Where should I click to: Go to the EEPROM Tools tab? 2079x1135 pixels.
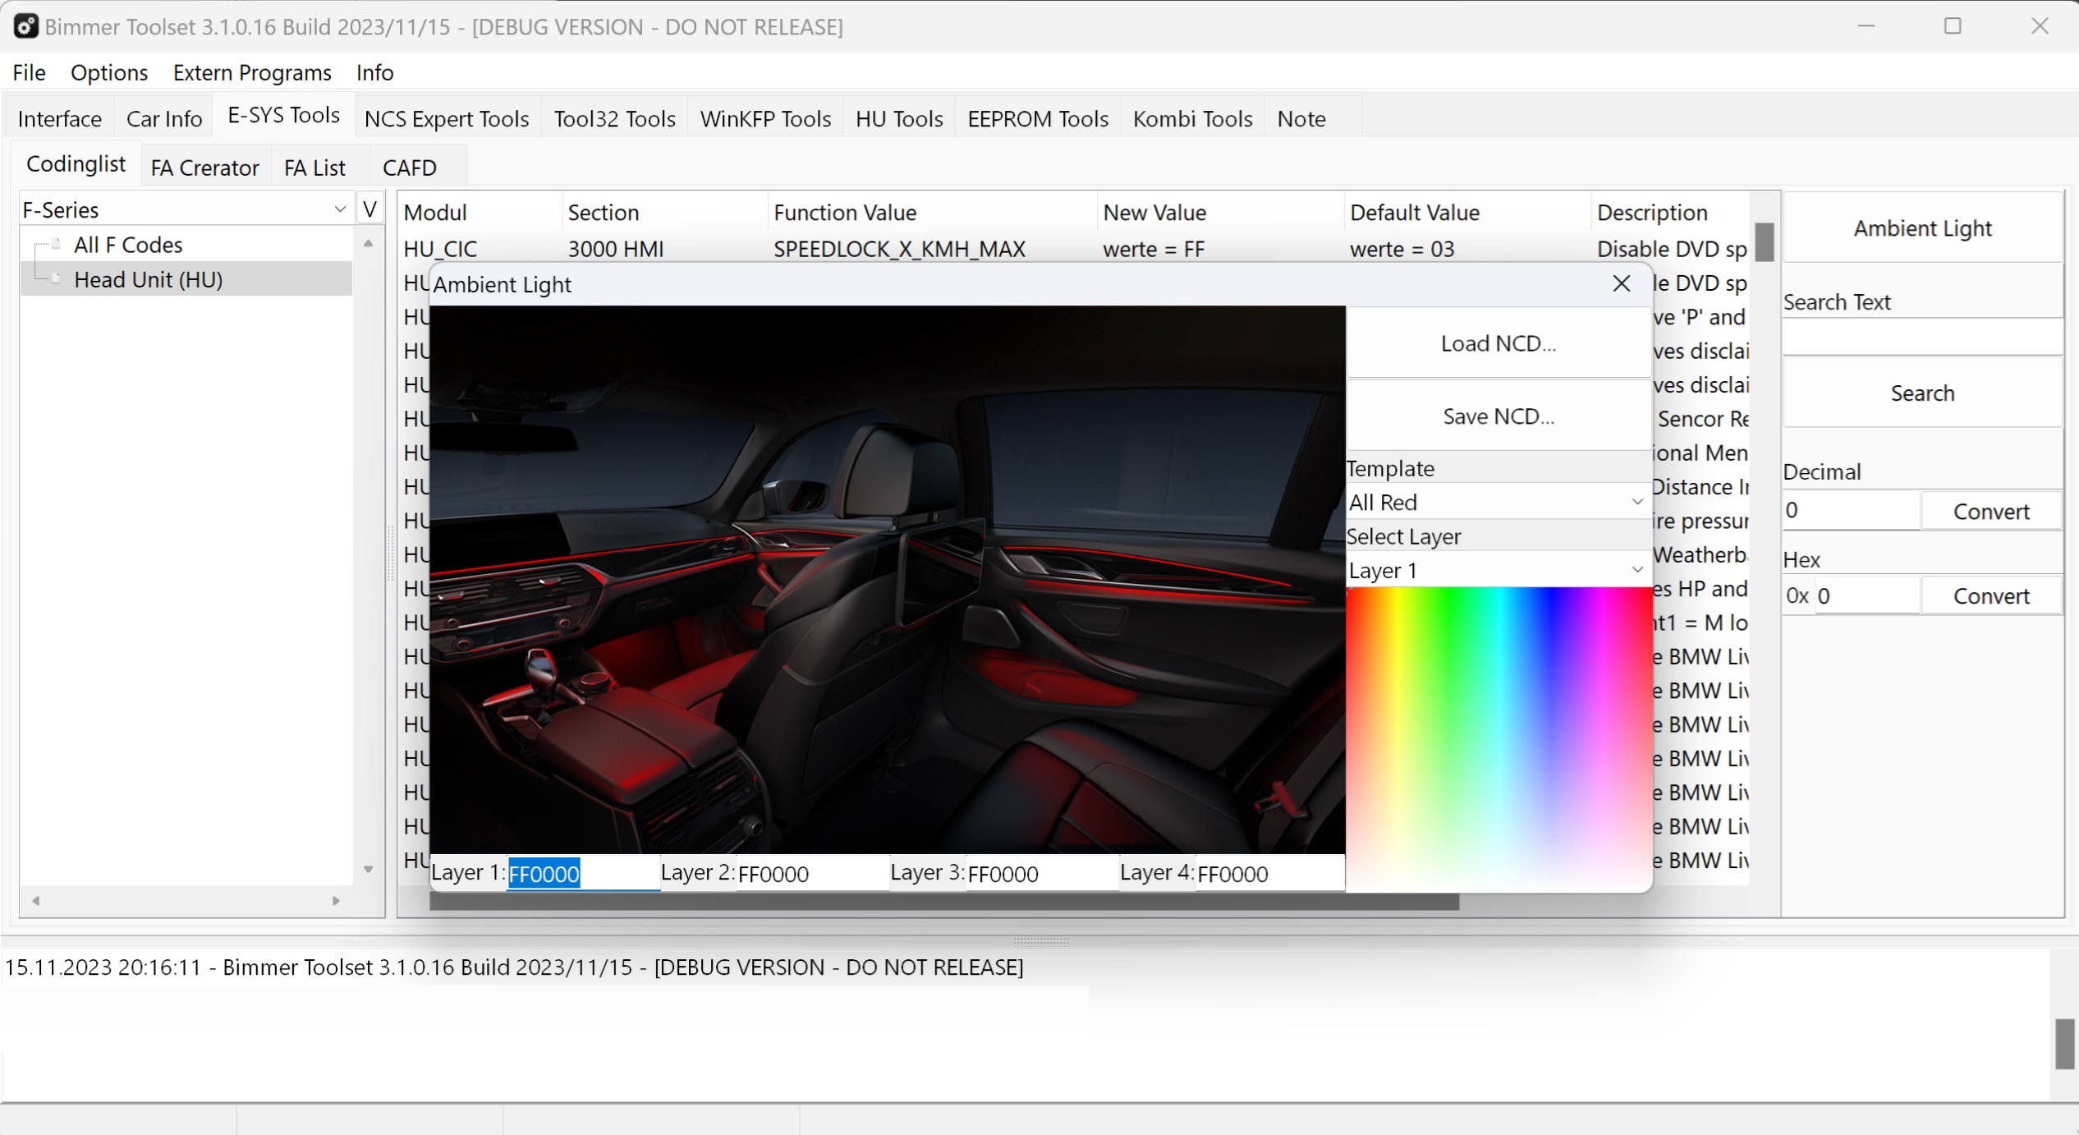click(x=1038, y=118)
